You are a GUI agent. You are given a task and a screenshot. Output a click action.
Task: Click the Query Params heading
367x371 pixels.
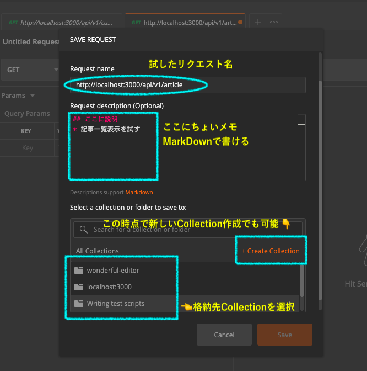point(27,114)
